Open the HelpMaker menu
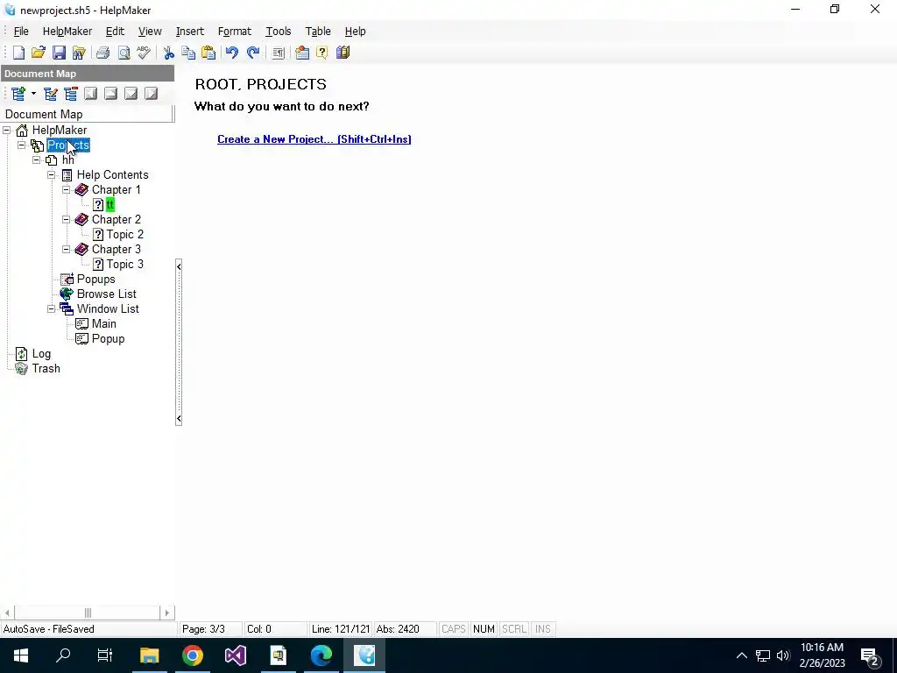This screenshot has height=673, width=897. click(x=67, y=32)
